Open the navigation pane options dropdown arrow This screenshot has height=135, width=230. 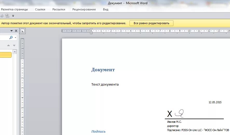(x=11, y=31)
